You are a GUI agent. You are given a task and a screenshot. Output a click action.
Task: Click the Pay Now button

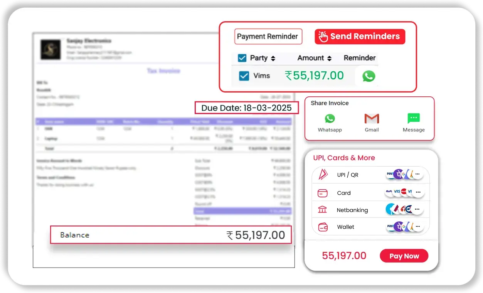pyautogui.click(x=404, y=256)
